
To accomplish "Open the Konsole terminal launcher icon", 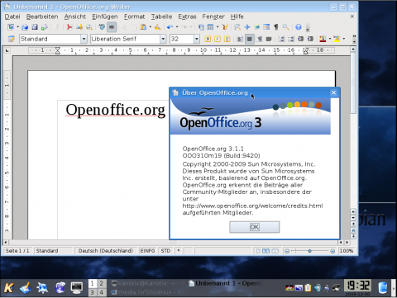I will (77, 288).
